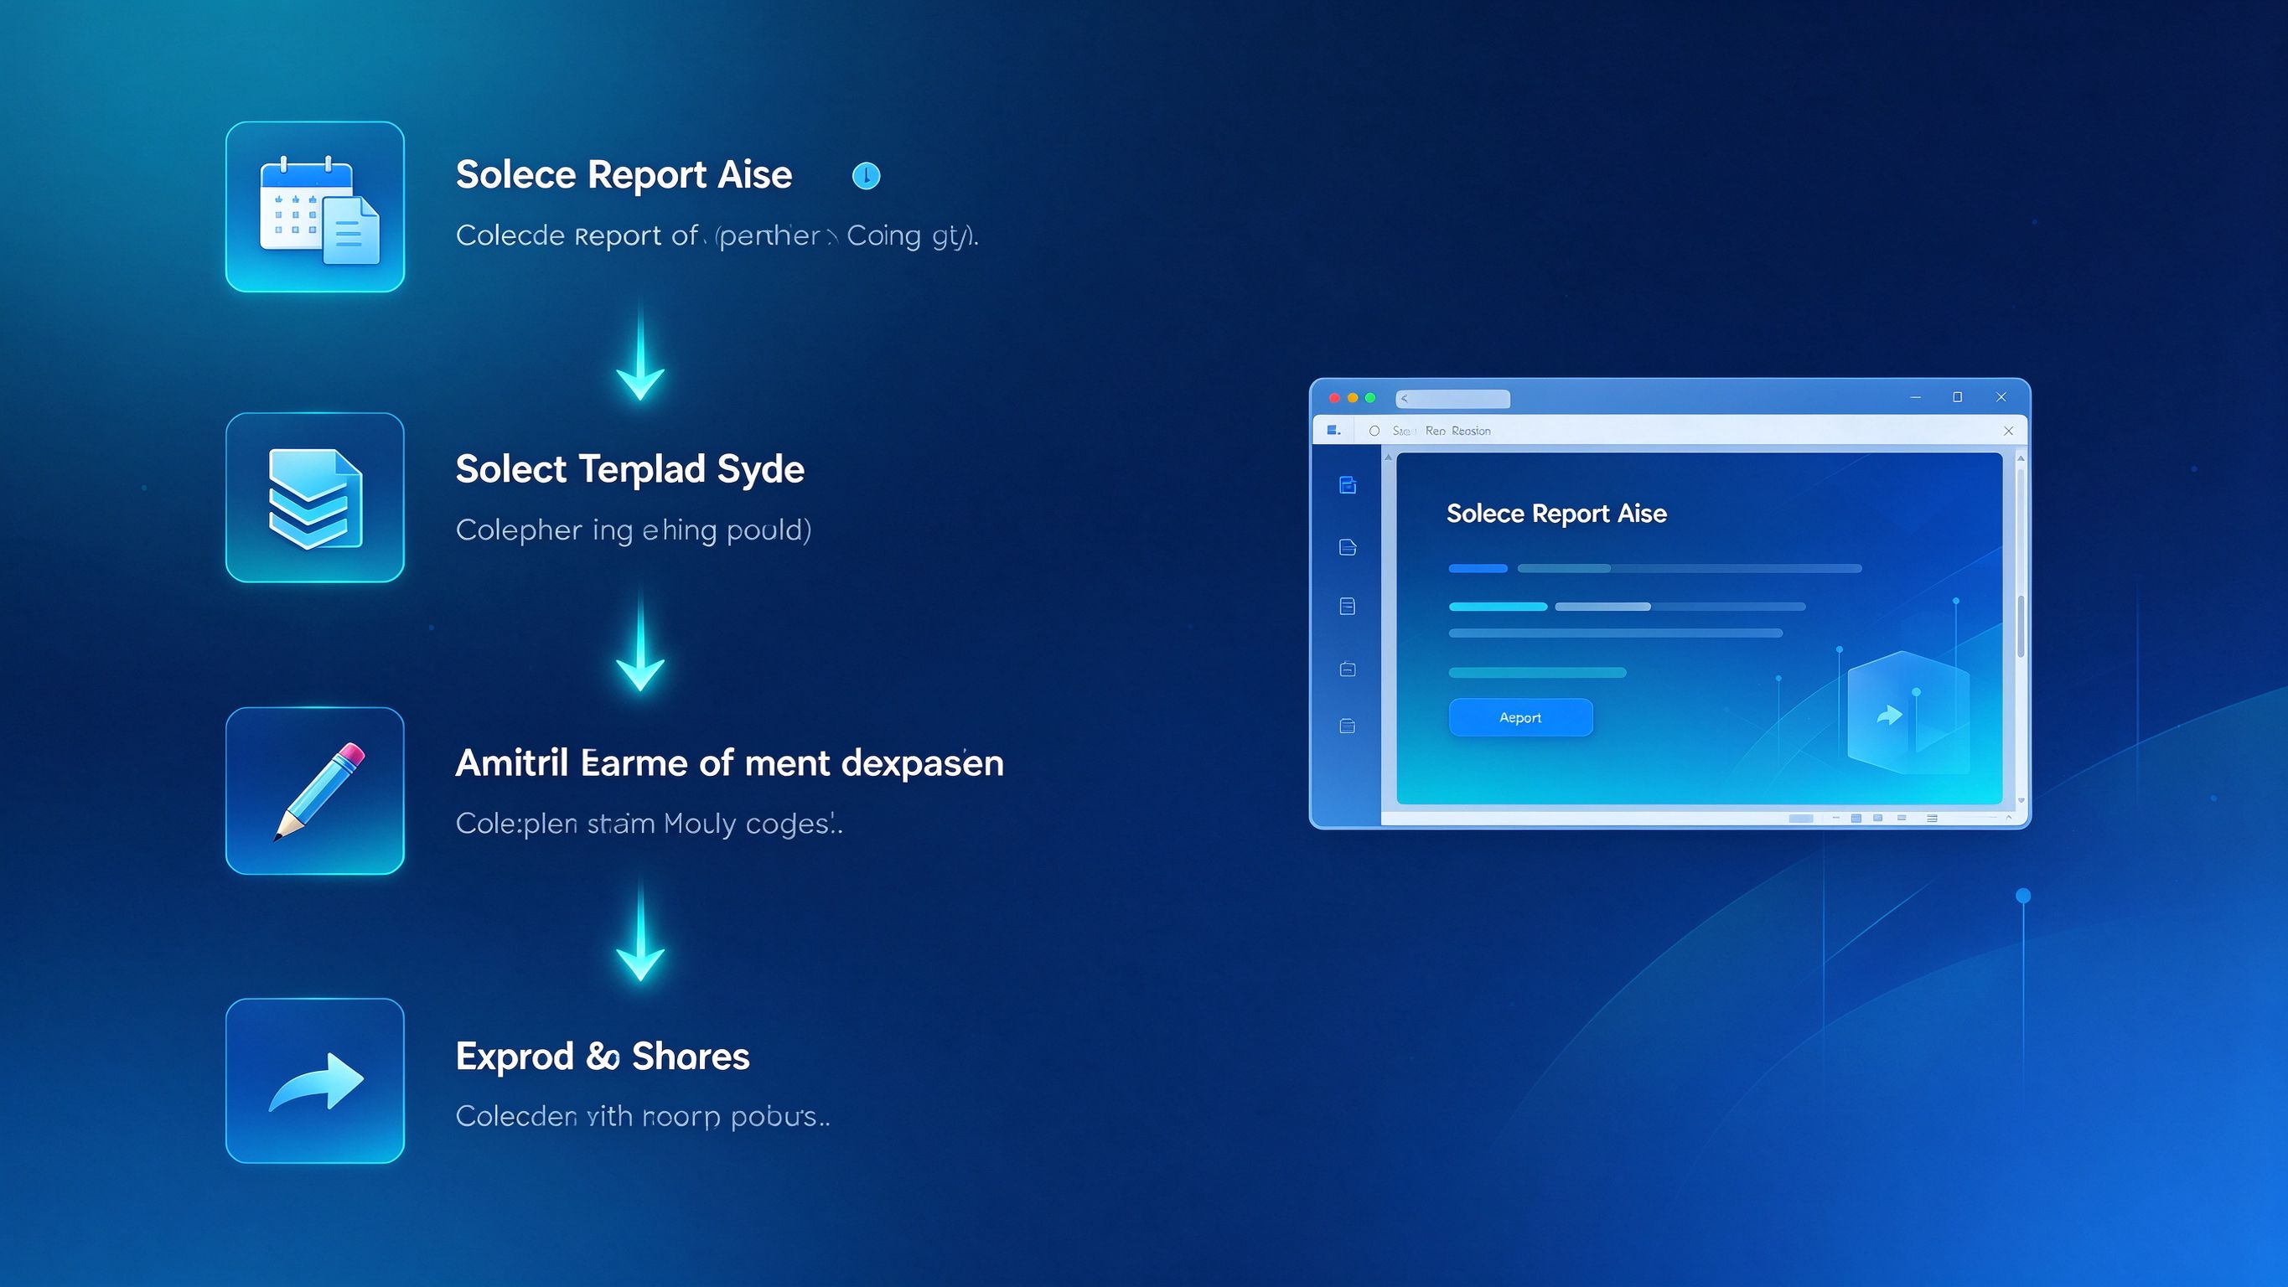Click the scroll down arrow of right scrollbar
2288x1287 pixels.
click(2021, 800)
